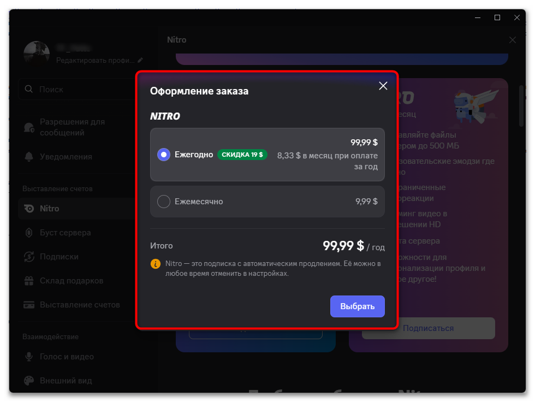Click the notifications bell icon
The image size is (535, 402).
(29, 157)
